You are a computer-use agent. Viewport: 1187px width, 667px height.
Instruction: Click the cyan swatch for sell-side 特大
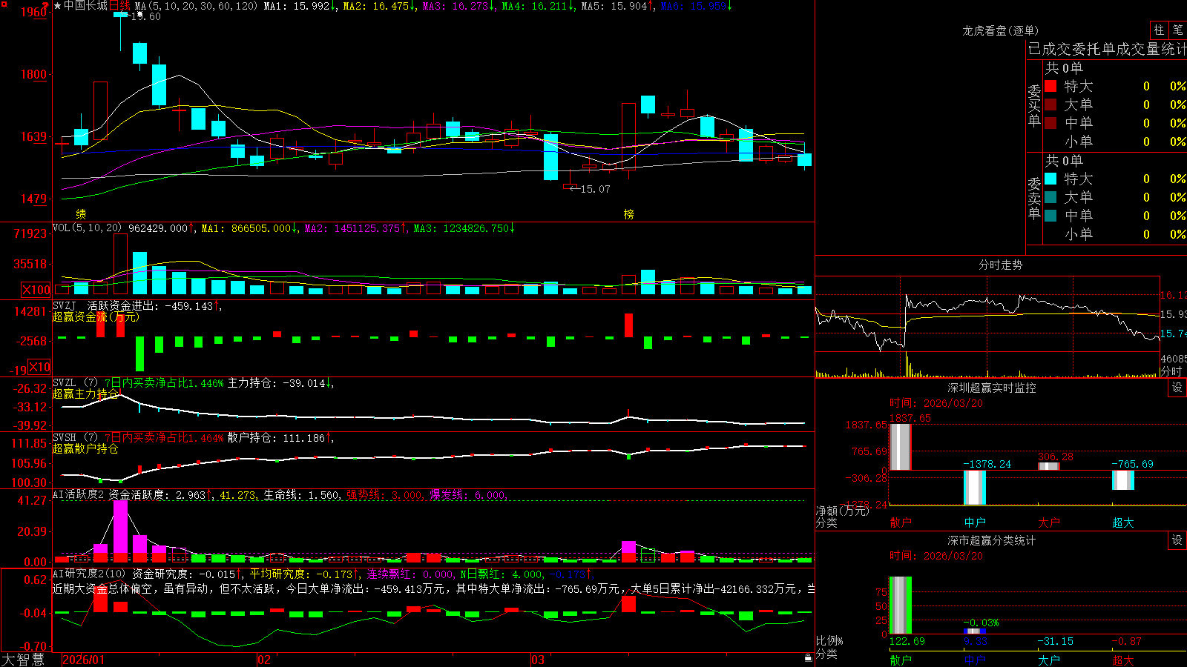pyautogui.click(x=1050, y=179)
